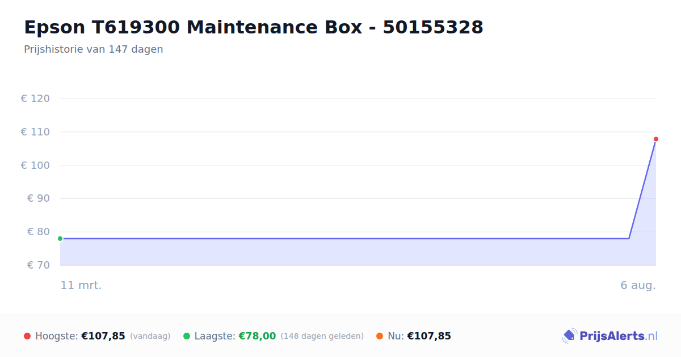Click the Prijshistorie van 147 dagen subtitle
The width and height of the screenshot is (681, 357).
coord(94,49)
